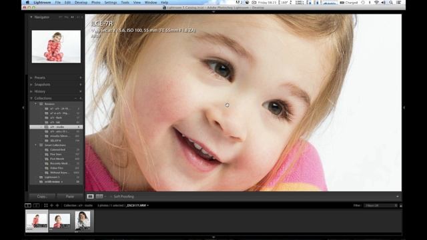Select the Colored Red smart collection
The image size is (427, 240).
point(56,149)
